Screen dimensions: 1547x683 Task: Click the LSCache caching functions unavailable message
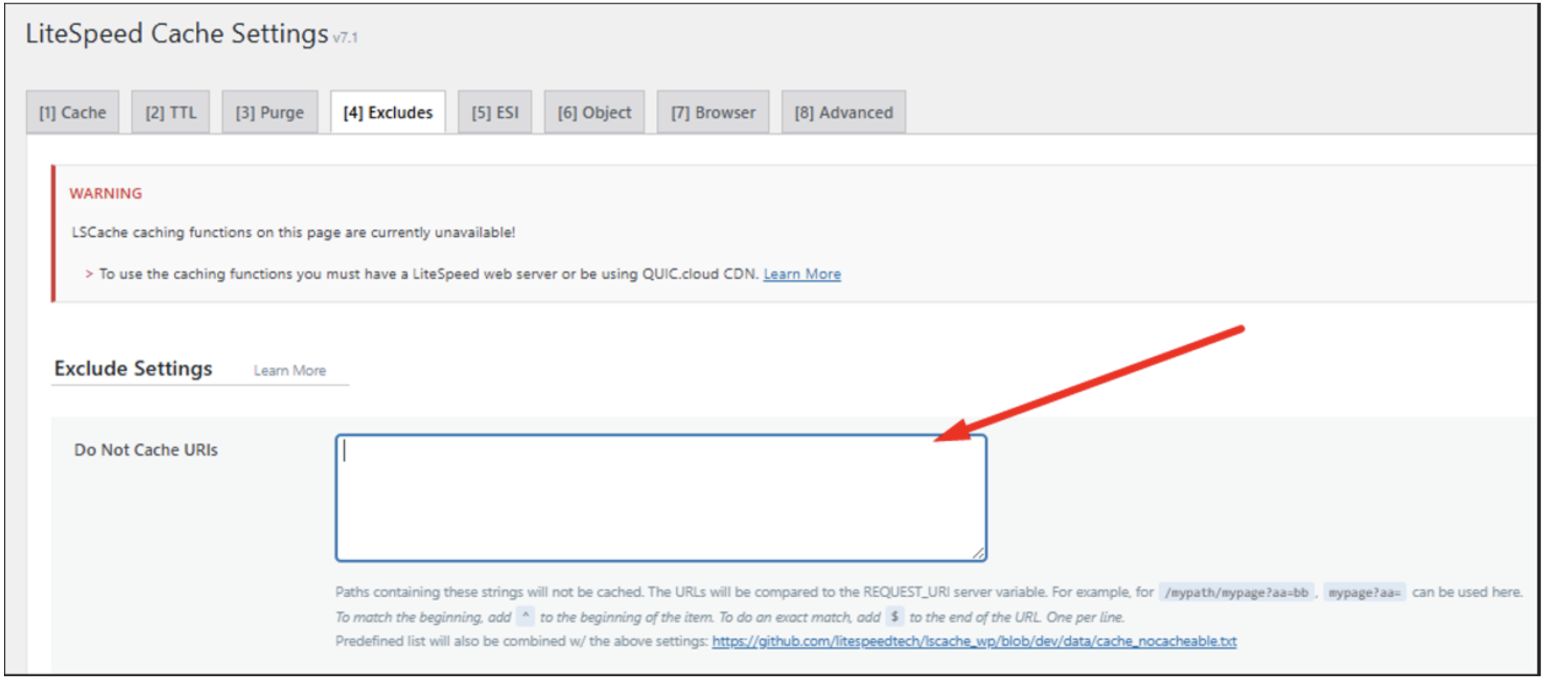coord(293,232)
